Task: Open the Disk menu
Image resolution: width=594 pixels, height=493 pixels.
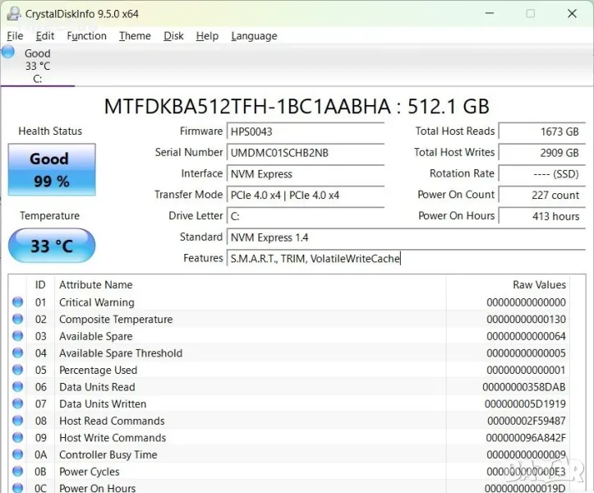Action: (173, 36)
